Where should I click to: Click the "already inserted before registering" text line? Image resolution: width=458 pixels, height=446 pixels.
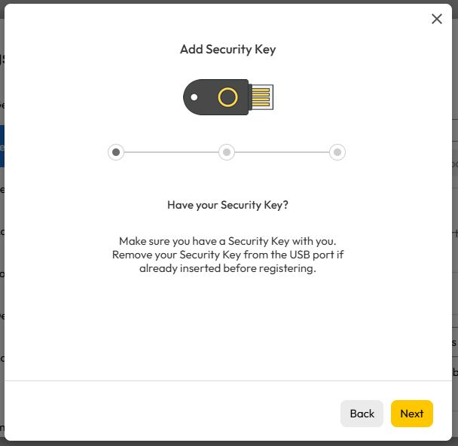click(227, 269)
